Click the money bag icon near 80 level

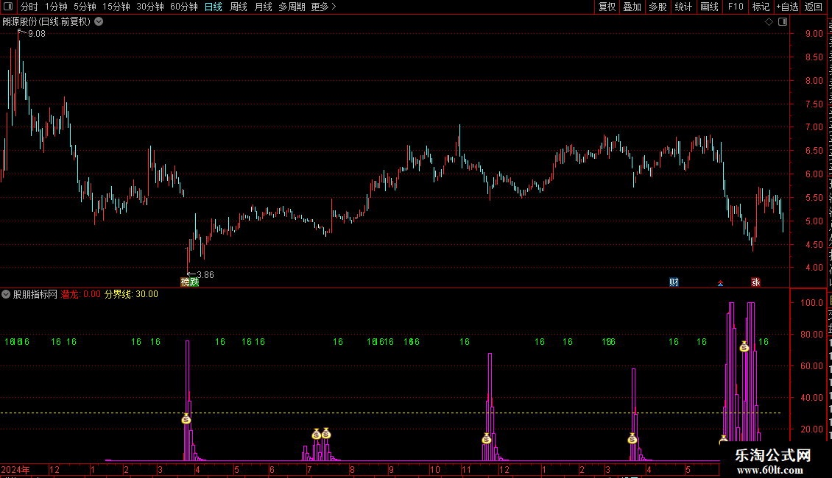pyautogui.click(x=744, y=346)
